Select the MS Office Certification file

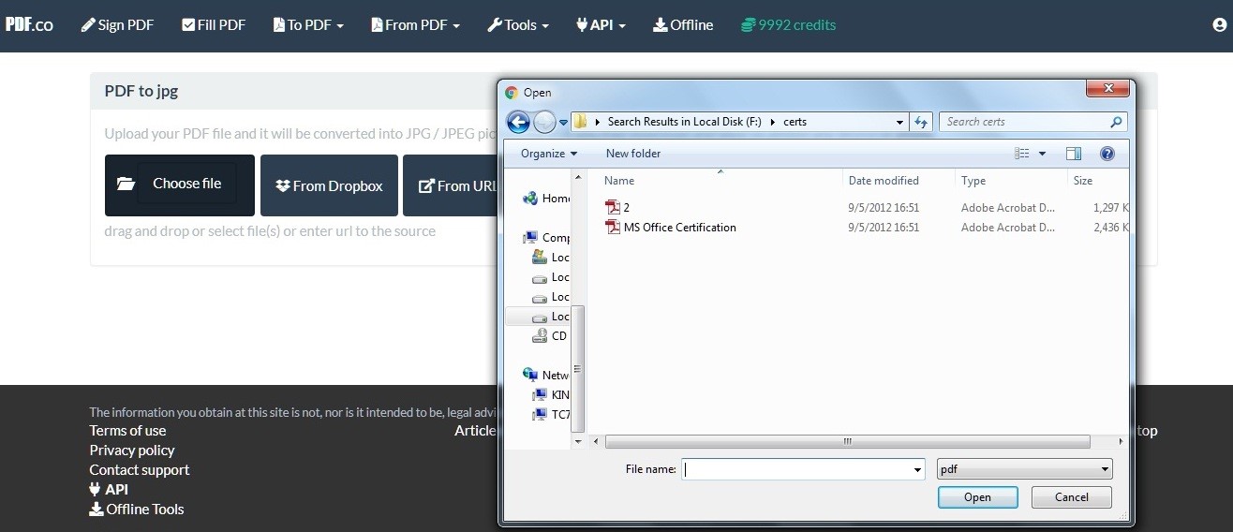pyautogui.click(x=679, y=228)
